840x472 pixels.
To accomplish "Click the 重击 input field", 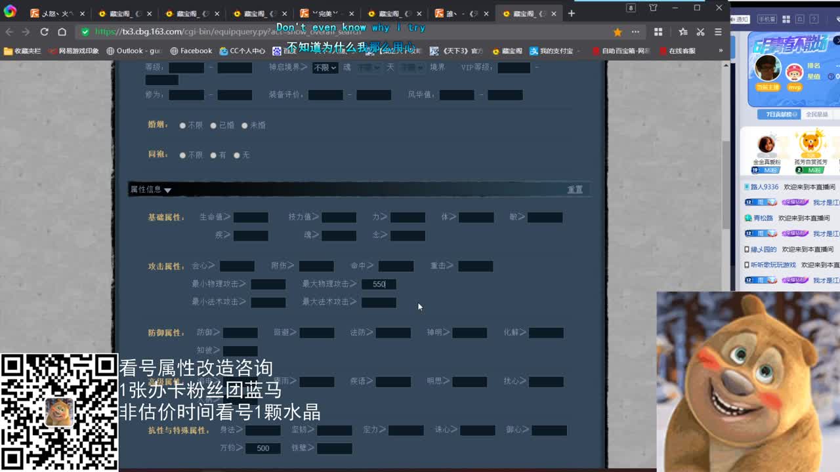I will point(475,266).
